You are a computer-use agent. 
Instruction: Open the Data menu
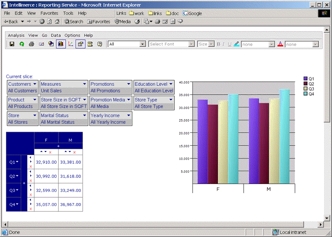[x=56, y=35]
